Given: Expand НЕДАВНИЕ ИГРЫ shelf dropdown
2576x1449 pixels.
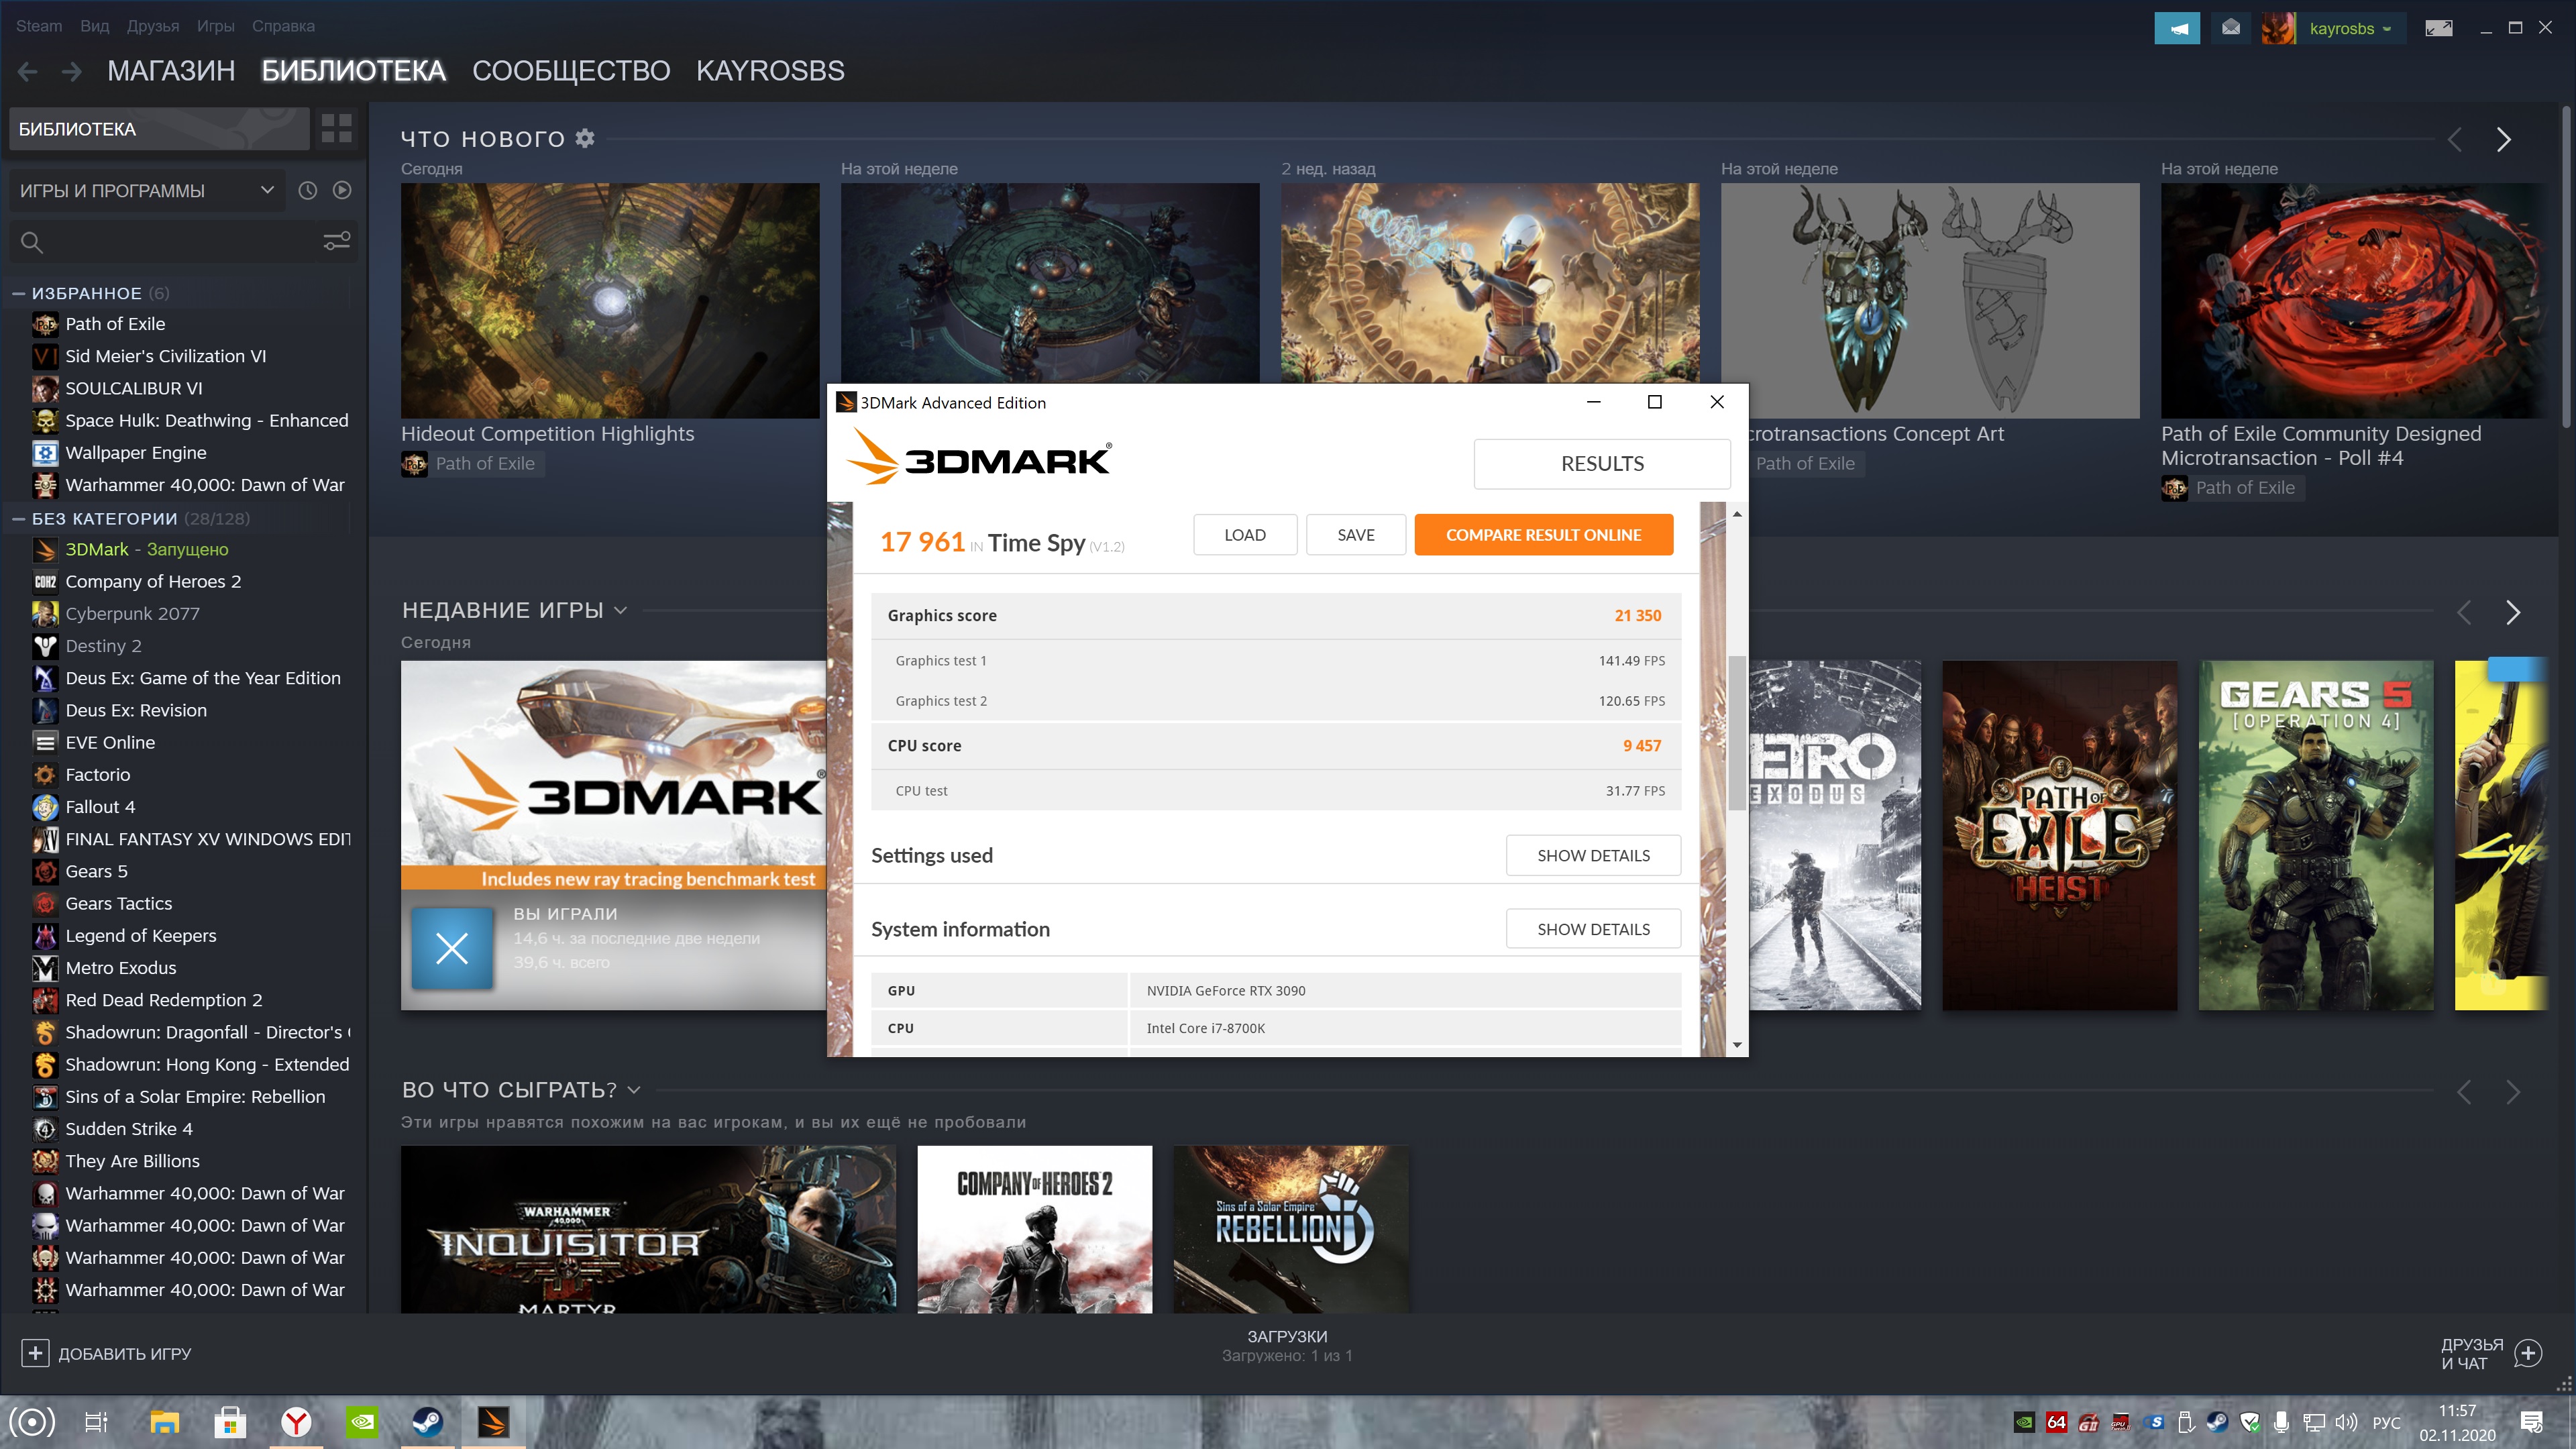Looking at the screenshot, I should [620, 610].
